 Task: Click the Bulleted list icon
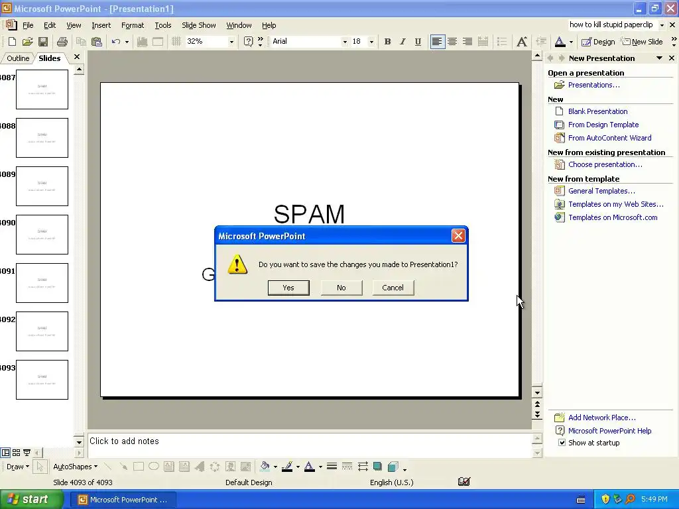click(502, 42)
